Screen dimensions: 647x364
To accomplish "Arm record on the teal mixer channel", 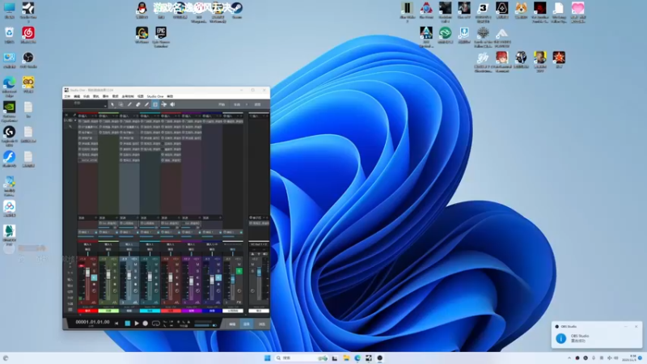I will (x=156, y=285).
